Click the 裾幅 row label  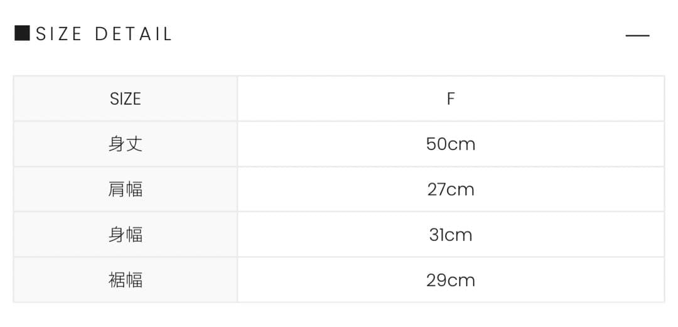[x=126, y=280]
